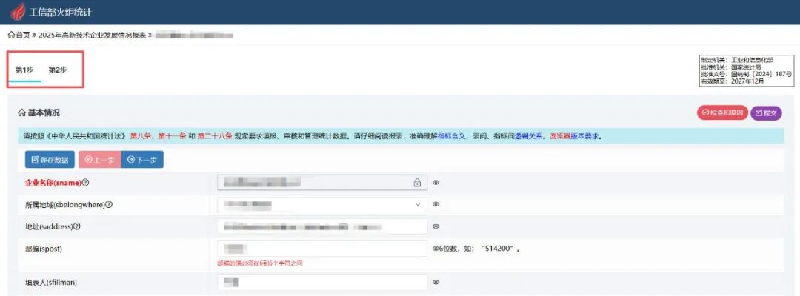
Task: Toggle eye icon next to 所属地域 dropdown
Action: click(436, 204)
